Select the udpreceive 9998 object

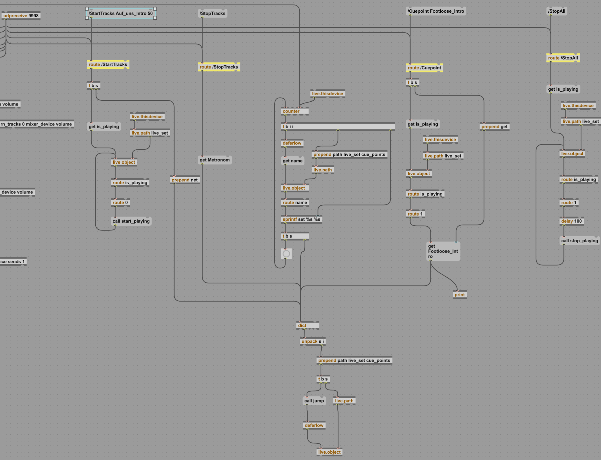click(21, 16)
